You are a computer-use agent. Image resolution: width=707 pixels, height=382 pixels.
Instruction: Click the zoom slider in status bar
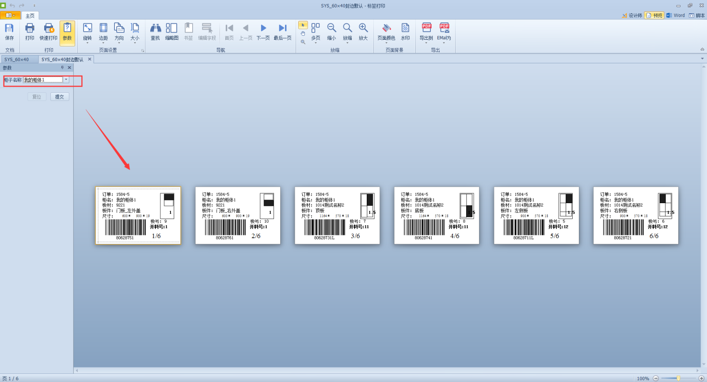click(x=678, y=378)
